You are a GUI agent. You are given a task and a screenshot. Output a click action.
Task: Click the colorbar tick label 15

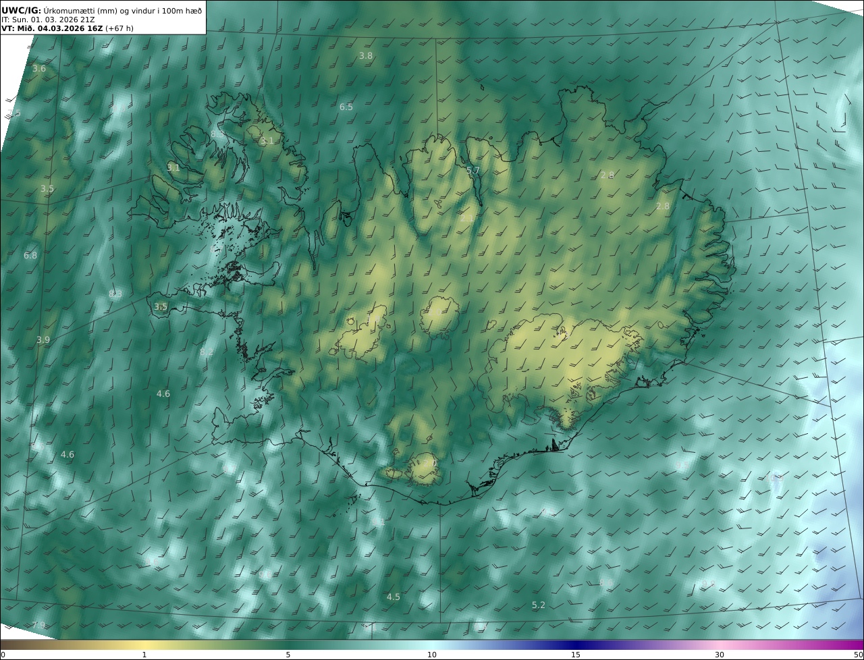click(x=576, y=655)
